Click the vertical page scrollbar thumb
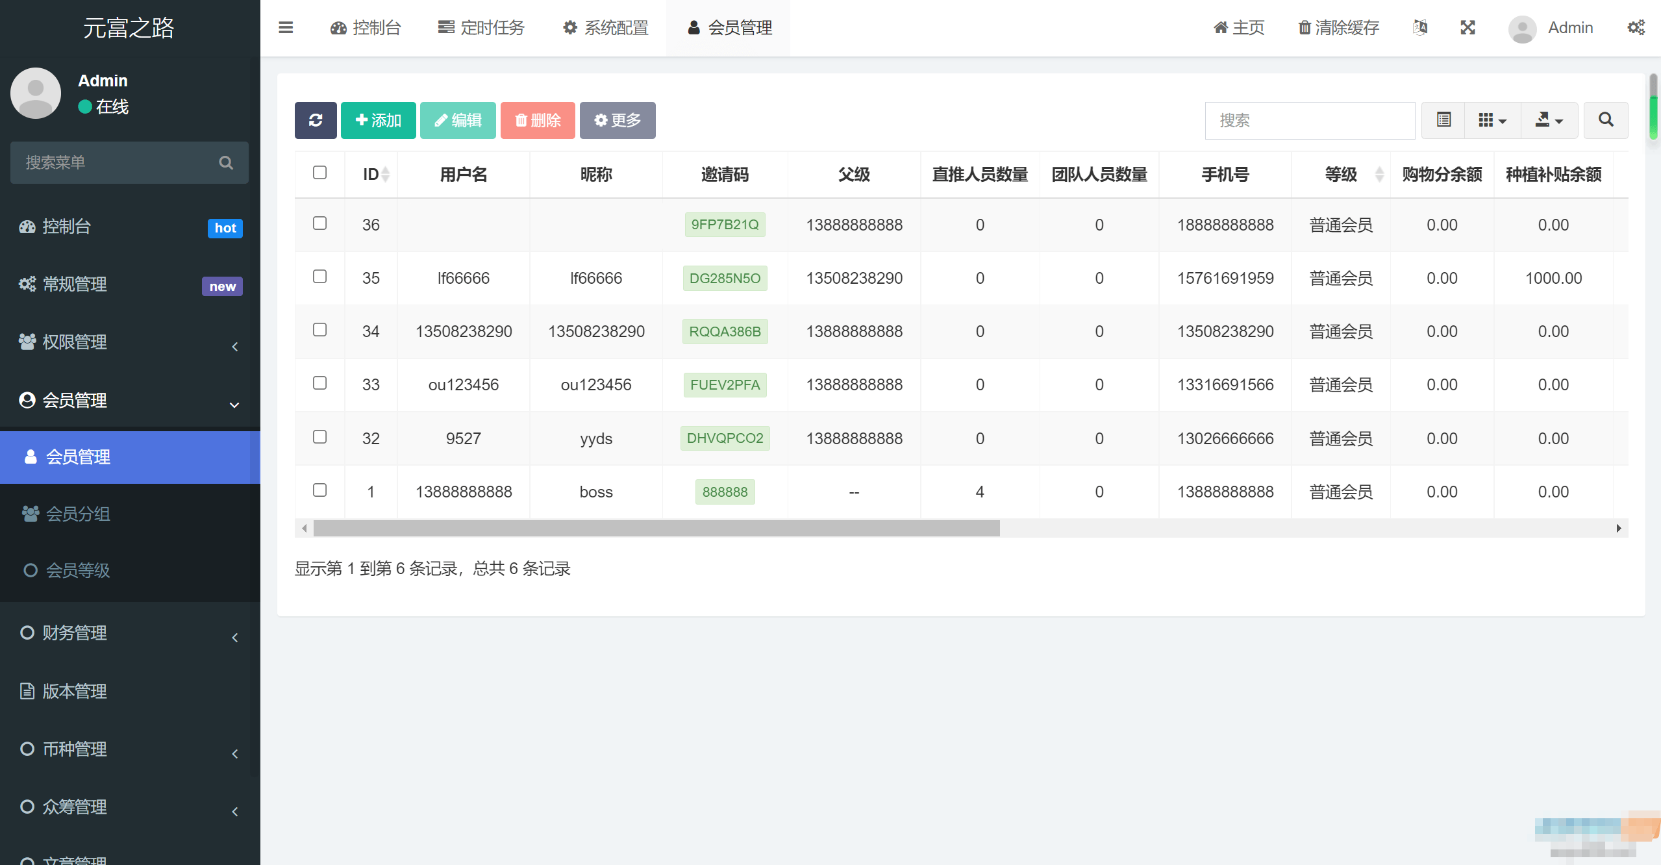Image resolution: width=1661 pixels, height=865 pixels. point(1653,107)
